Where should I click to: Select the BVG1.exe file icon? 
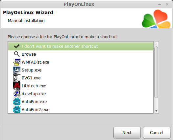(x=17, y=78)
